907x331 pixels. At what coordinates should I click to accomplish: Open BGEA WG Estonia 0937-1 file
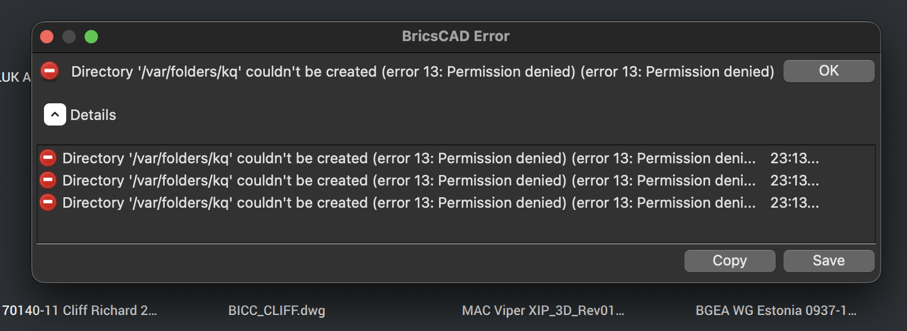click(x=775, y=310)
